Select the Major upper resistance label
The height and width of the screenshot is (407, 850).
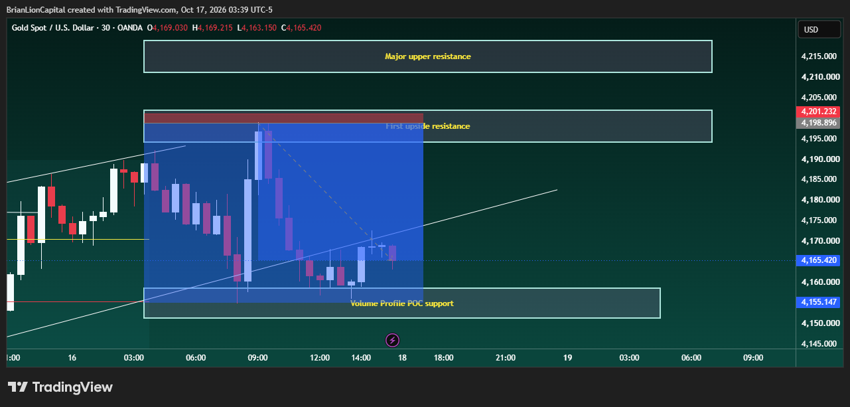(x=428, y=56)
